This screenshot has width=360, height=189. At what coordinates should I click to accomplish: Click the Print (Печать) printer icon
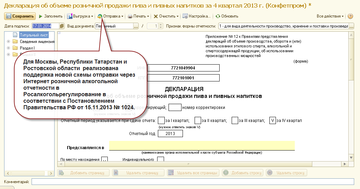click(130, 16)
